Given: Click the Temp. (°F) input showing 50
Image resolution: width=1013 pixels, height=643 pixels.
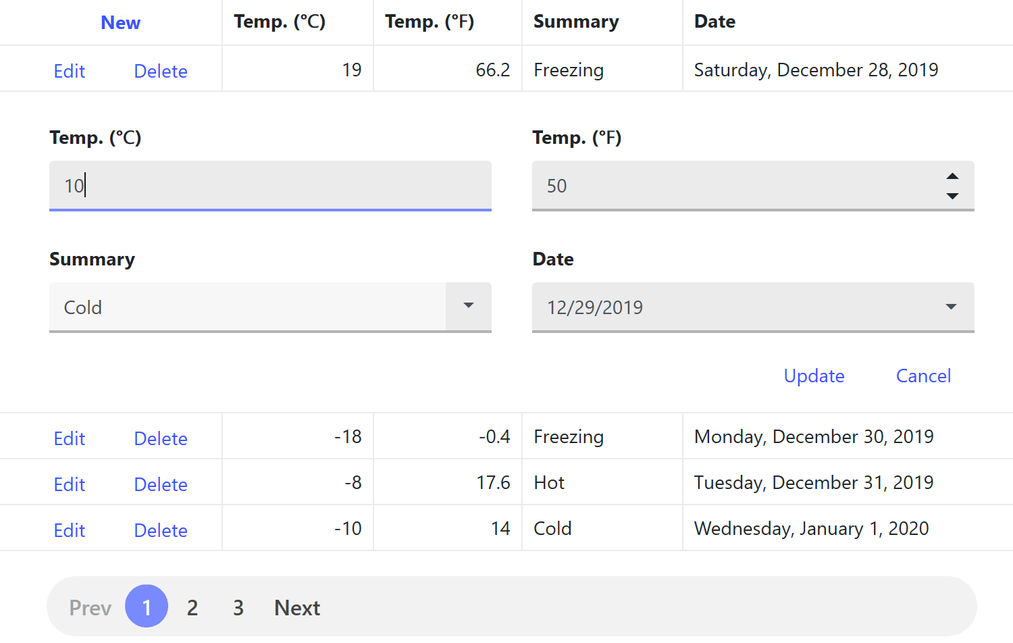Looking at the screenshot, I should [736, 186].
